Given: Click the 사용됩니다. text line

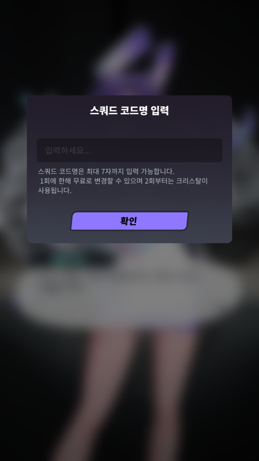Looking at the screenshot, I should 55,191.
